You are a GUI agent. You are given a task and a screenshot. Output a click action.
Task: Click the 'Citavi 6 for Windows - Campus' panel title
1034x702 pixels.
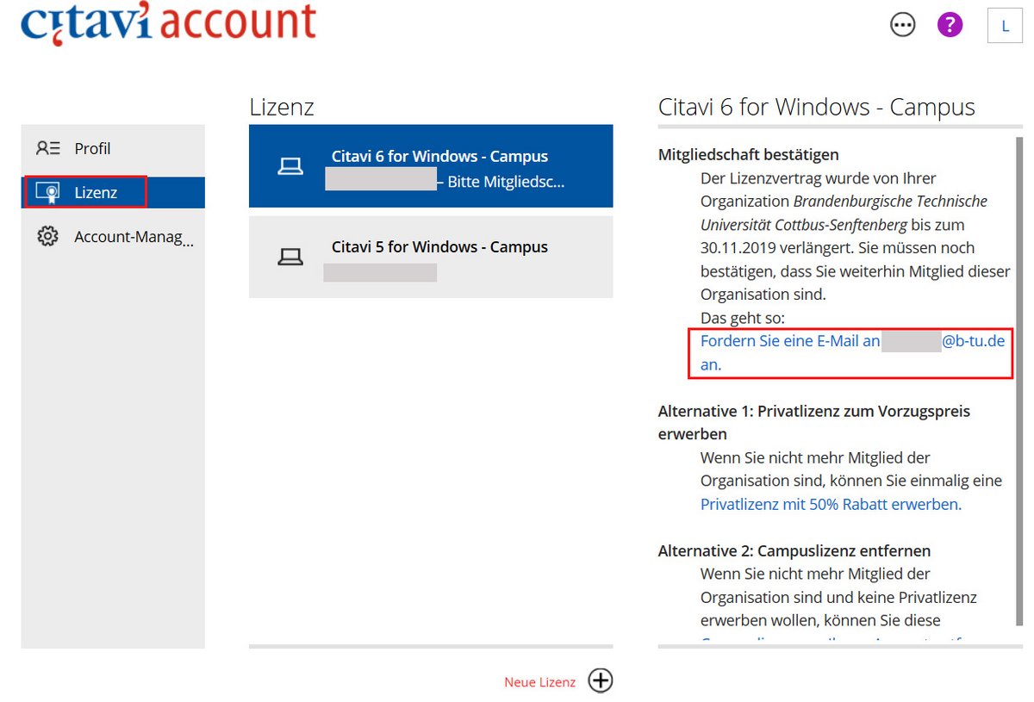point(817,107)
